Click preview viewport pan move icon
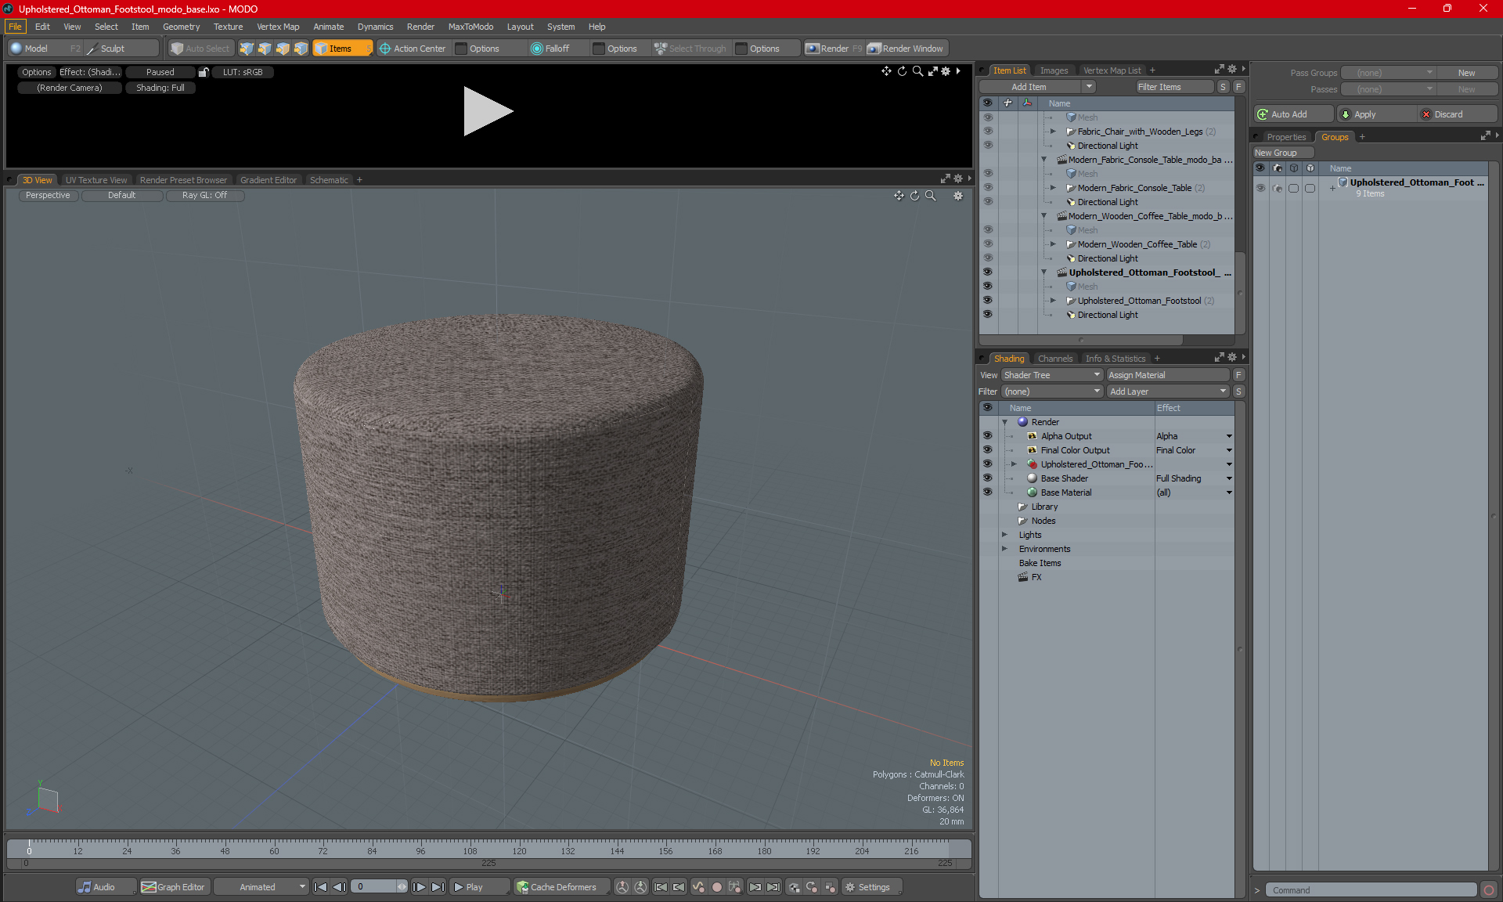Viewport: 1503px width, 902px height. pos(886,71)
